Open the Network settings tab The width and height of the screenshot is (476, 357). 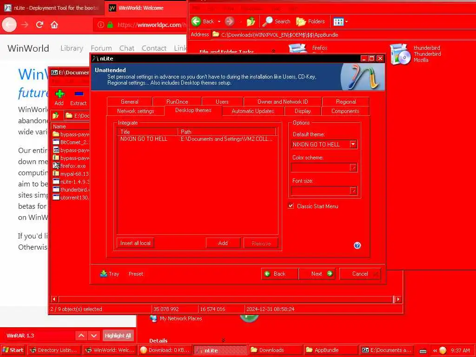coord(135,111)
